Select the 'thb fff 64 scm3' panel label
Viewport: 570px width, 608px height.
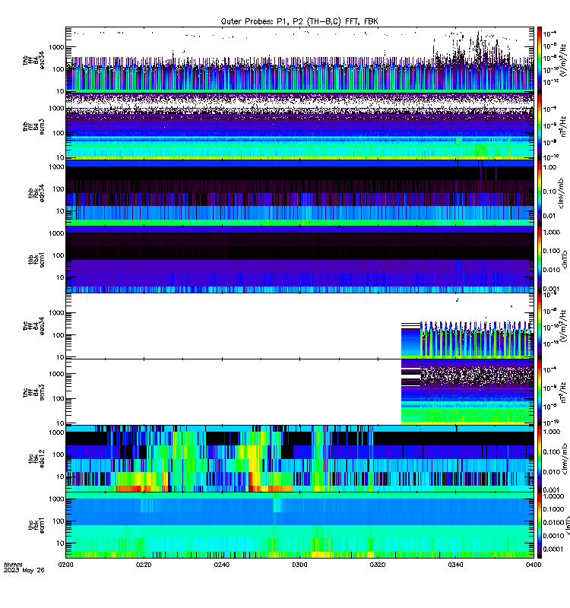33,127
